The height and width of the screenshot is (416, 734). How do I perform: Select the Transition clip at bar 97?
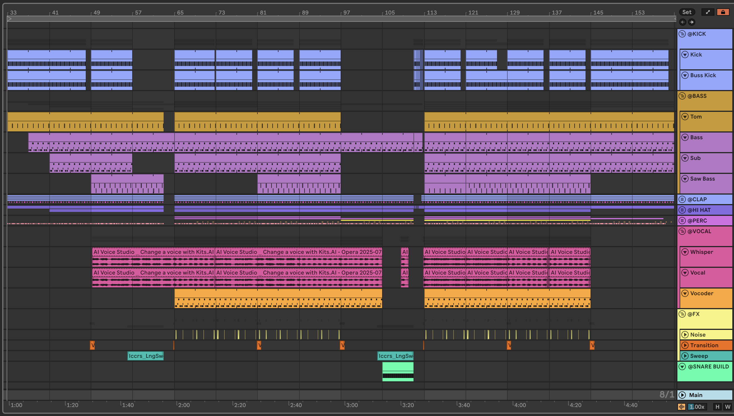coord(342,346)
